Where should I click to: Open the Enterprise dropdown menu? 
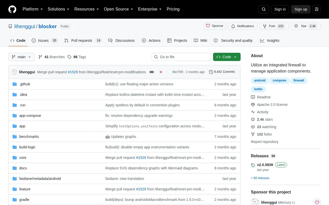(x=150, y=9)
